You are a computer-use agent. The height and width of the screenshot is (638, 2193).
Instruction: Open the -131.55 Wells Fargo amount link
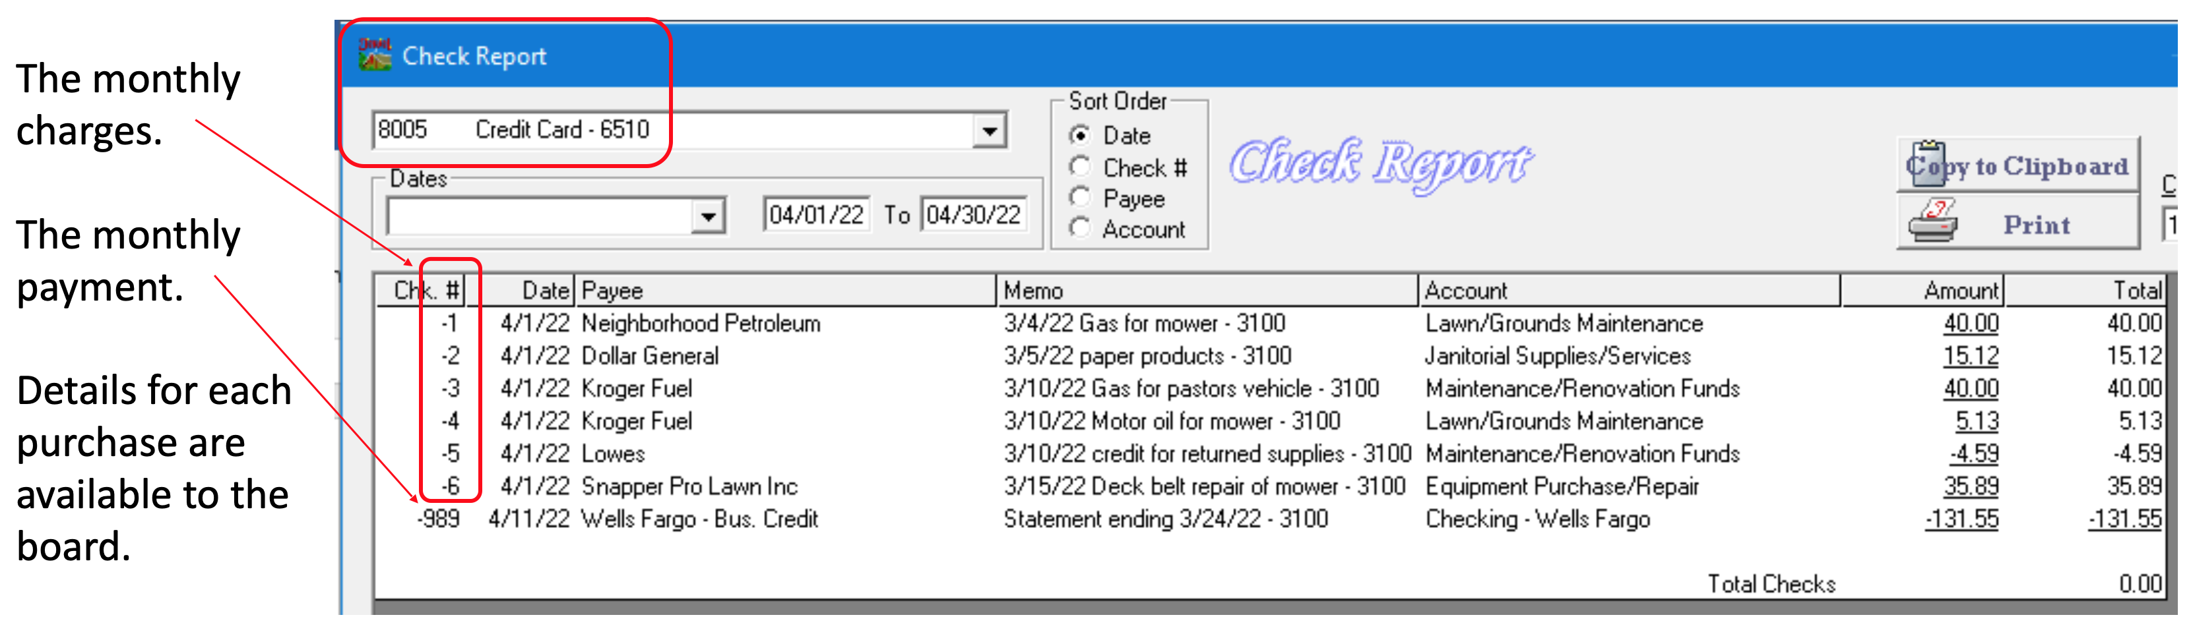(x=1962, y=519)
